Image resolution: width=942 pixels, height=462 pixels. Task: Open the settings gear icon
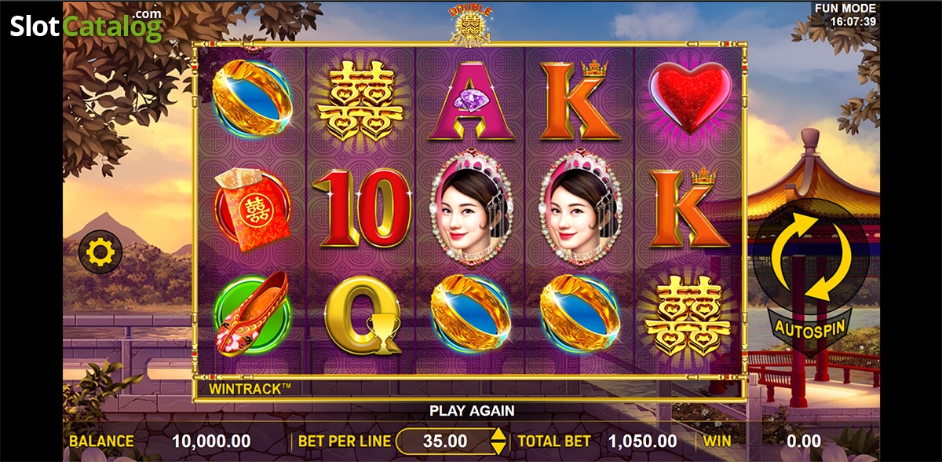click(x=101, y=252)
